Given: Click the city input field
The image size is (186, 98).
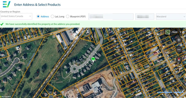Looking at the screenshot, I should 145,16.
